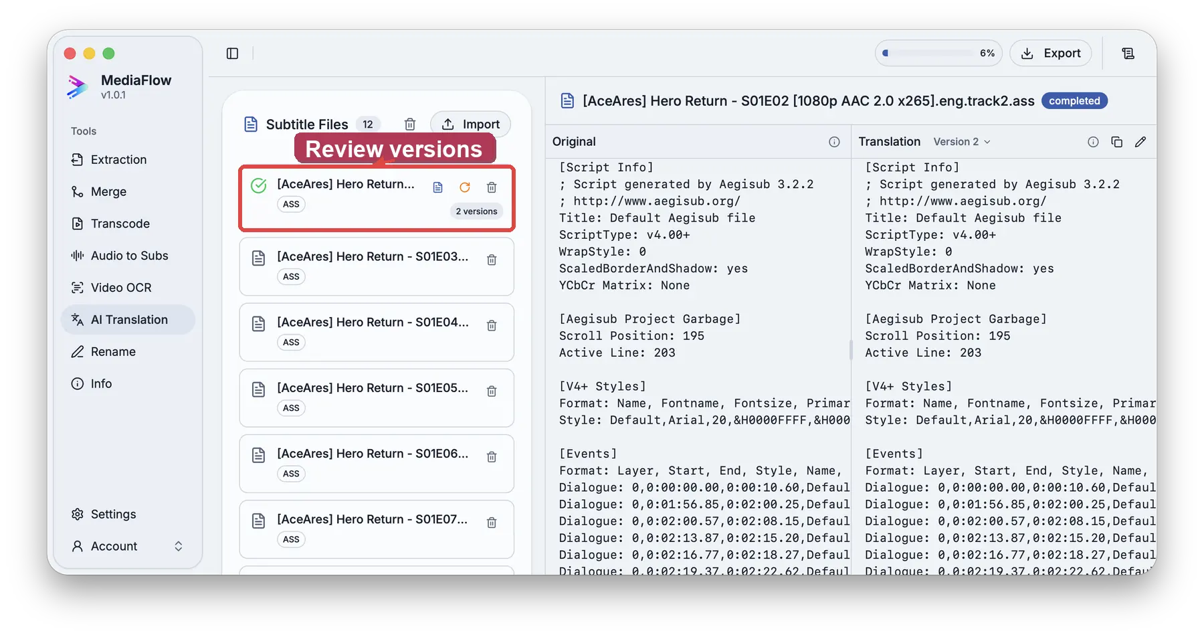Click the Subtitle Files header icon
The height and width of the screenshot is (635, 1204).
point(251,124)
